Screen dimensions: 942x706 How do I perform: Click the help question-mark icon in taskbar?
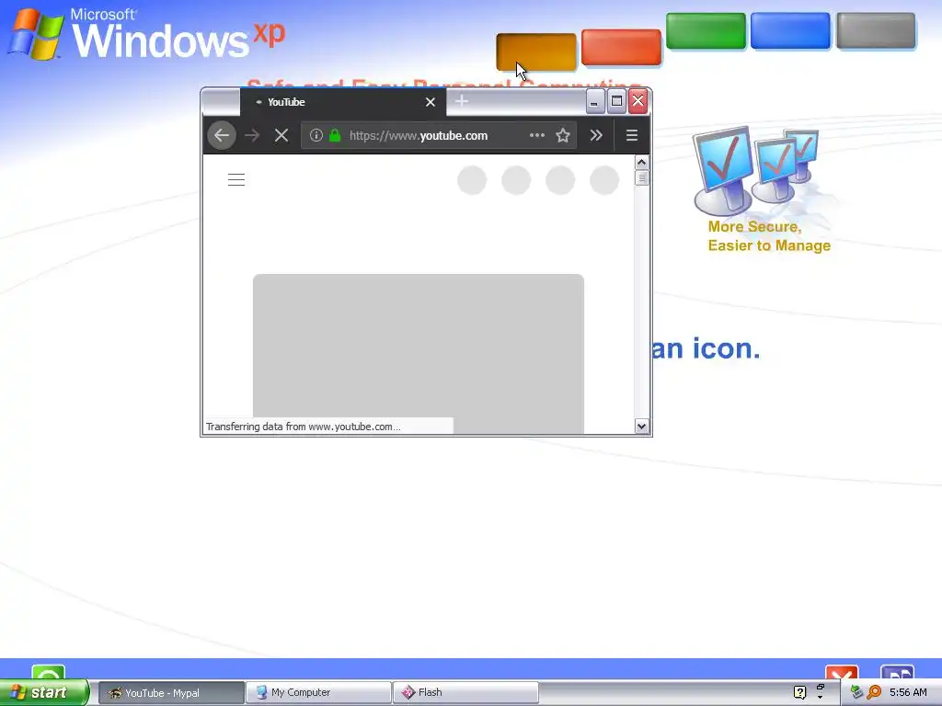pos(799,692)
